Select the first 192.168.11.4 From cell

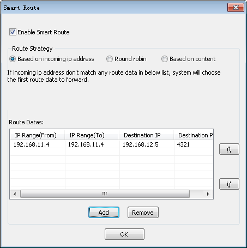(x=38, y=144)
